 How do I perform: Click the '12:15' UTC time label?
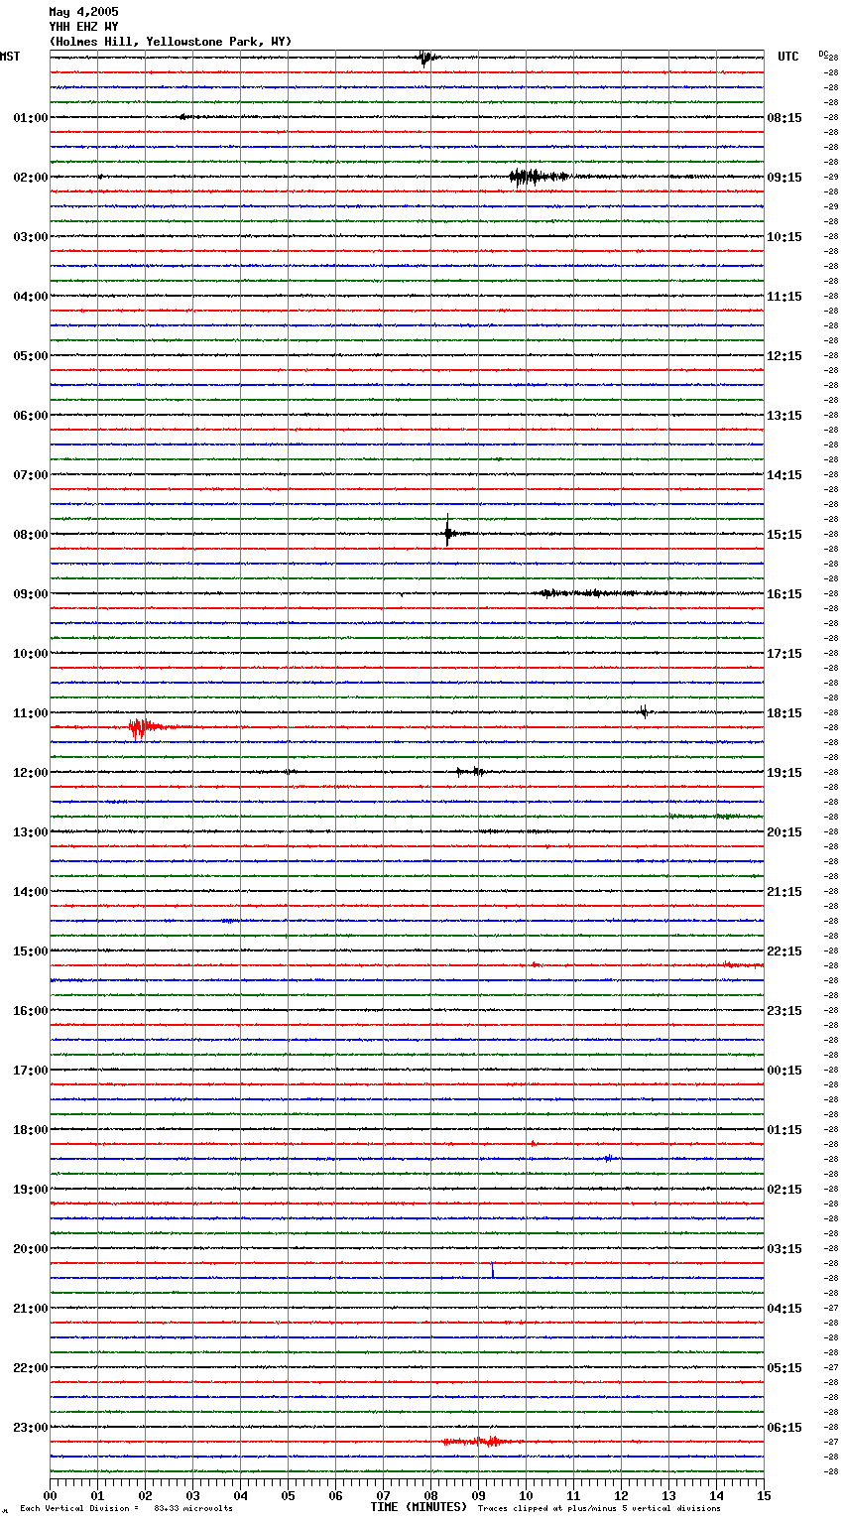(784, 356)
